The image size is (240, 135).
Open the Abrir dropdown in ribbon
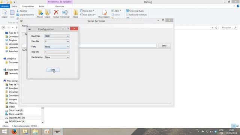click(x=116, y=11)
